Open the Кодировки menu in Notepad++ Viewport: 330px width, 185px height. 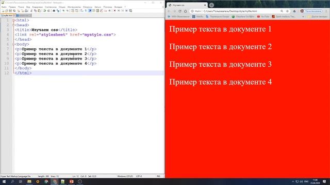(x=38, y=7)
